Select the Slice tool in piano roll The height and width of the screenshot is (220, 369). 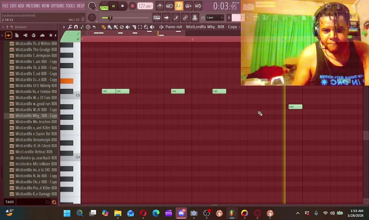pos(134,27)
